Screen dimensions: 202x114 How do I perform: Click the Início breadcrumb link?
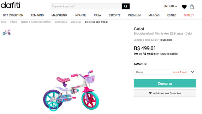tap(3, 22)
